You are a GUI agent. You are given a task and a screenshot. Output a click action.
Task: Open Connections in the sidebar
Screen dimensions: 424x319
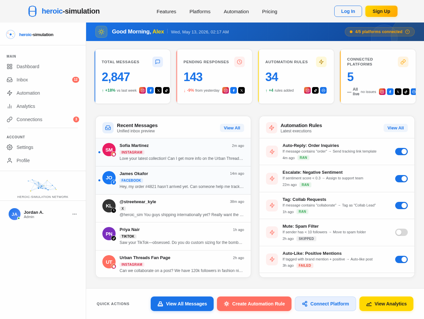point(43,119)
